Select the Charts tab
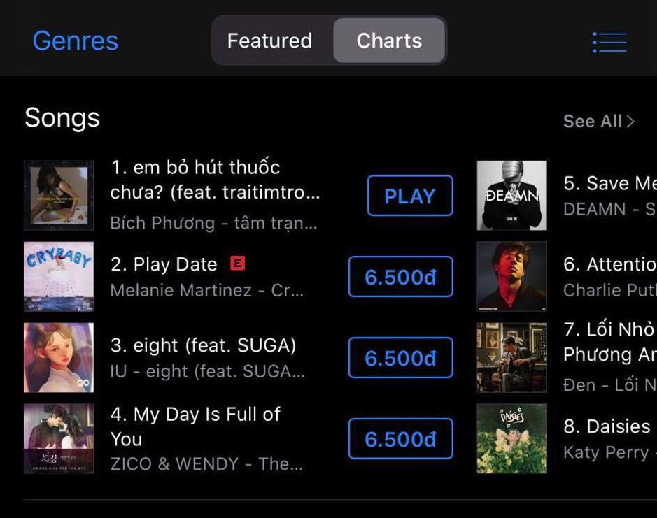657x518 pixels. click(x=389, y=41)
